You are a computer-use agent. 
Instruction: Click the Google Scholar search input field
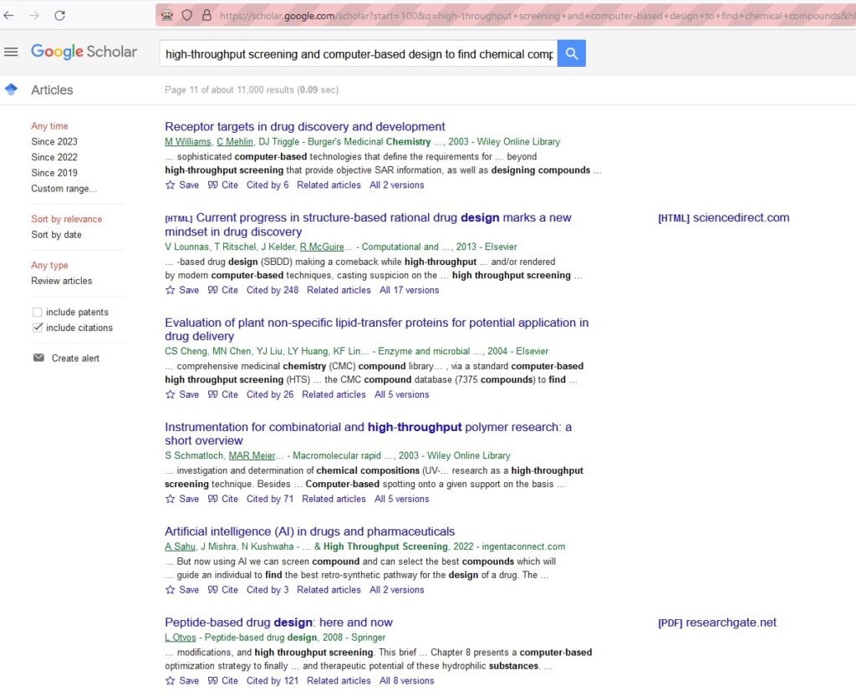(359, 54)
